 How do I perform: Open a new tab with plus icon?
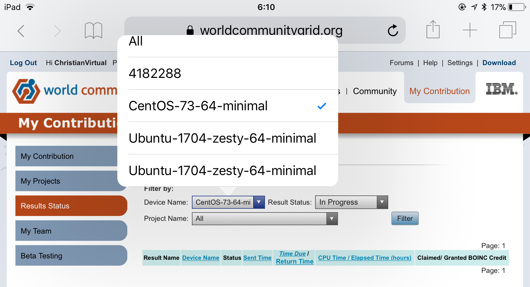click(x=470, y=30)
